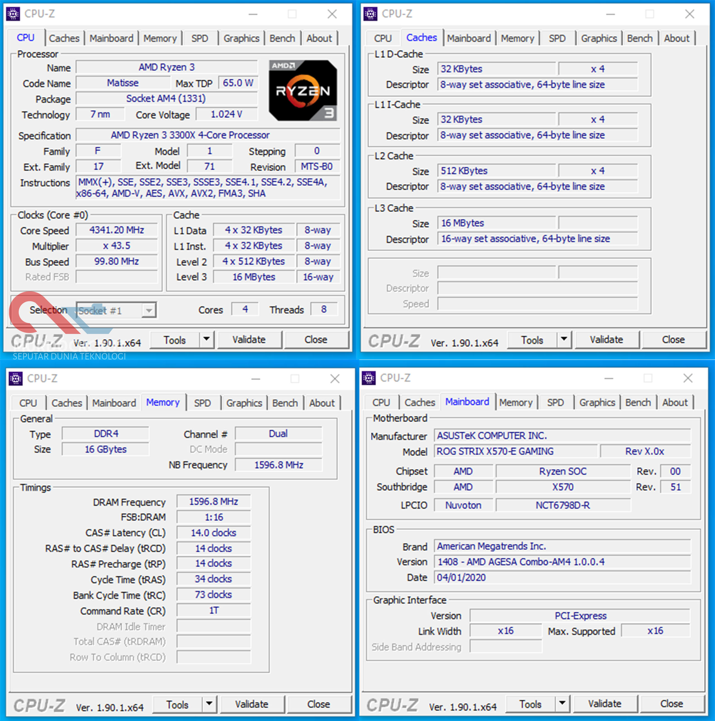Click Validate button in Caches window
Viewport: 715px width, 721px height.
(606, 339)
